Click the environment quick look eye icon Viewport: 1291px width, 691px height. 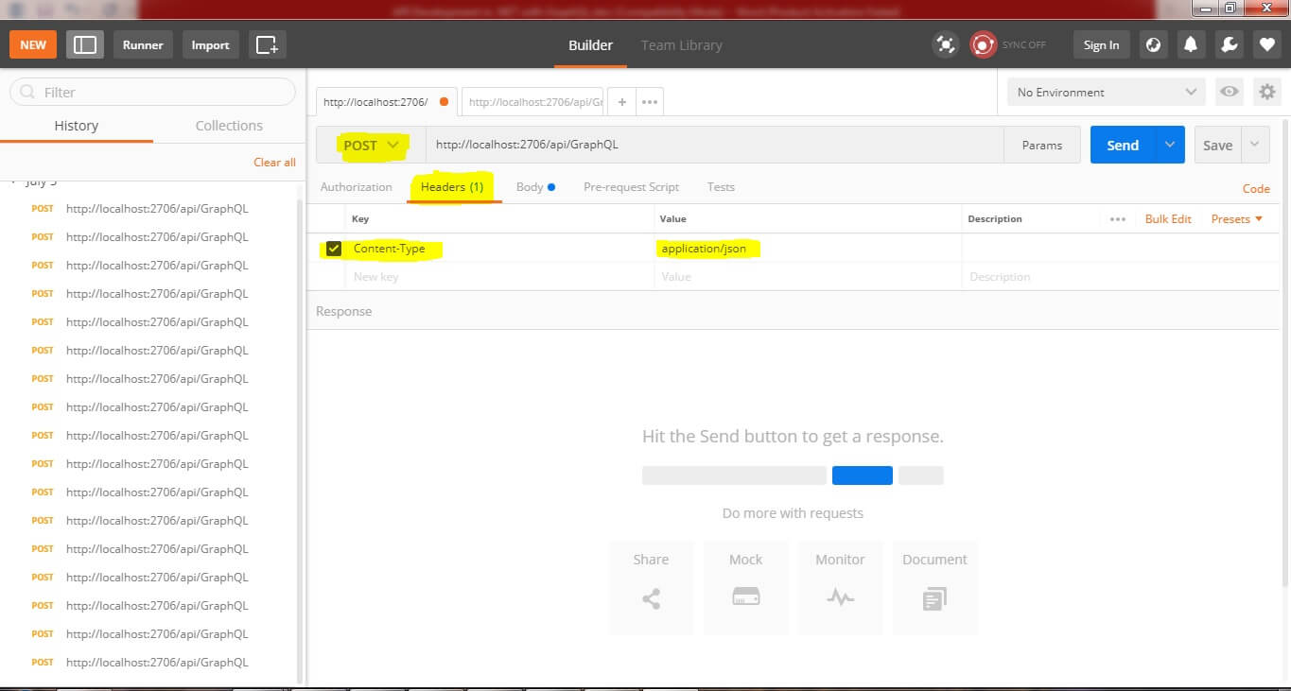pyautogui.click(x=1229, y=92)
